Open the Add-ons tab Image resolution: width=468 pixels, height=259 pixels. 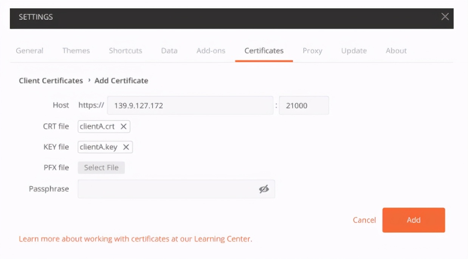pyautogui.click(x=211, y=51)
